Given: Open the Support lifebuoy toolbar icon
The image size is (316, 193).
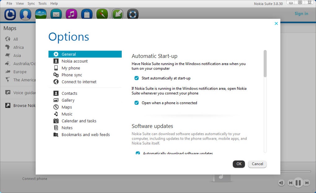Looking at the screenshot, I should [x=133, y=14].
